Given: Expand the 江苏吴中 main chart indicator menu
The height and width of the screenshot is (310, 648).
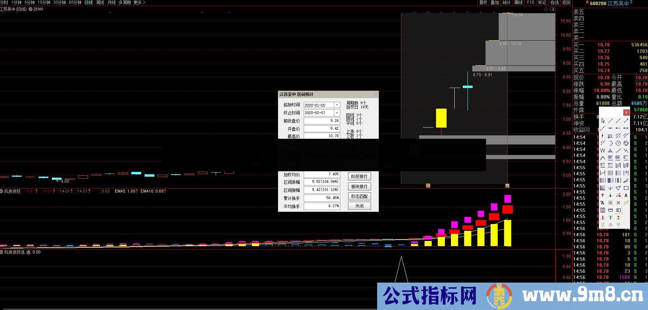Looking at the screenshot, I should pos(30,9).
